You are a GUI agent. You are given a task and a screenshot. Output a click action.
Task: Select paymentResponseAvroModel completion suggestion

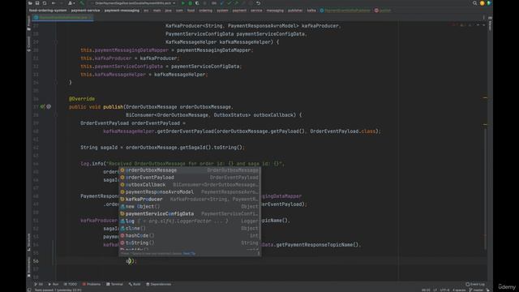pyautogui.click(x=190, y=192)
